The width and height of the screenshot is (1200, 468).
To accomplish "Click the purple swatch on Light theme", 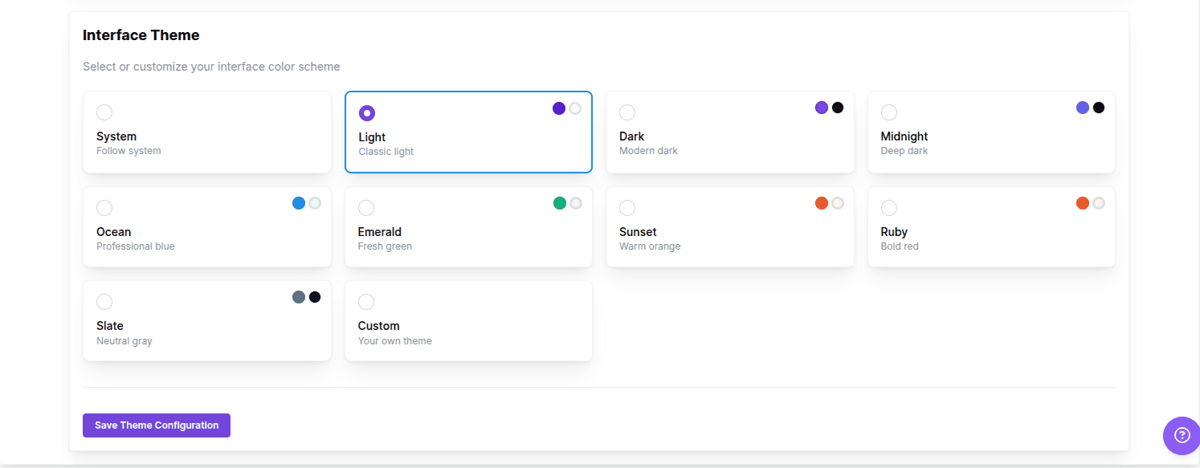I will 558,108.
